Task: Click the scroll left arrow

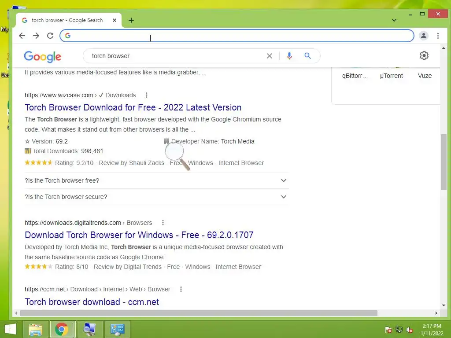Action: (x=16, y=313)
